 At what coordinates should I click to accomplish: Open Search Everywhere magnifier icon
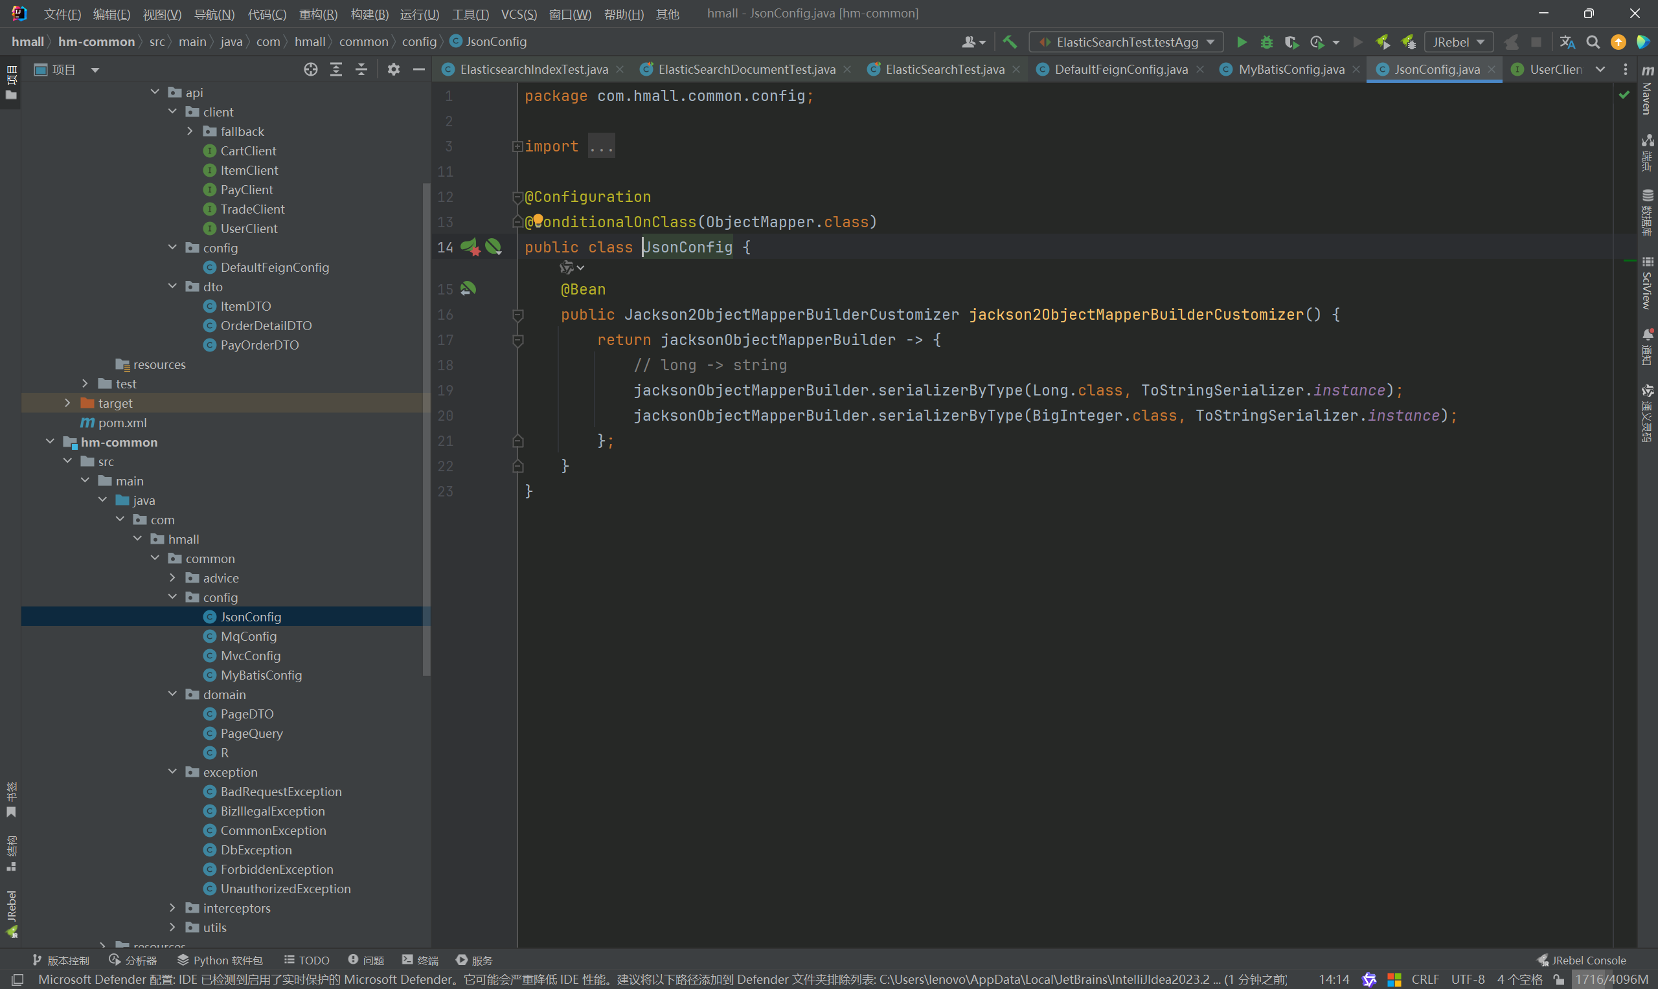[1593, 42]
